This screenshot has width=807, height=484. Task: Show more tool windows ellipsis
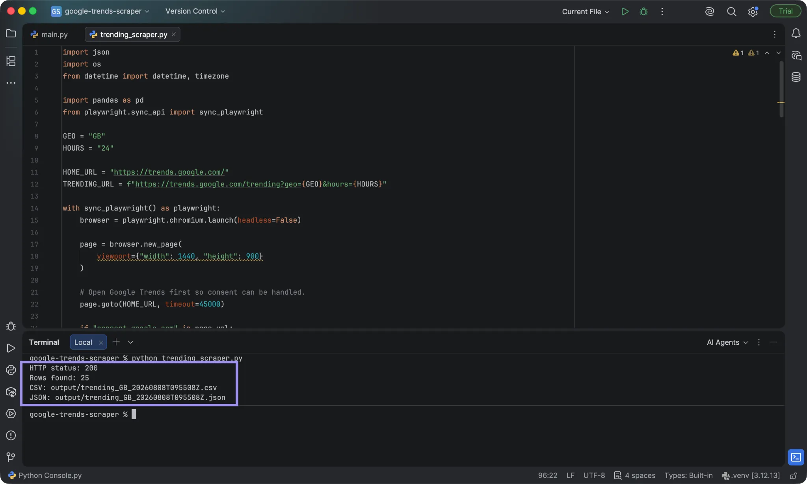[11, 83]
